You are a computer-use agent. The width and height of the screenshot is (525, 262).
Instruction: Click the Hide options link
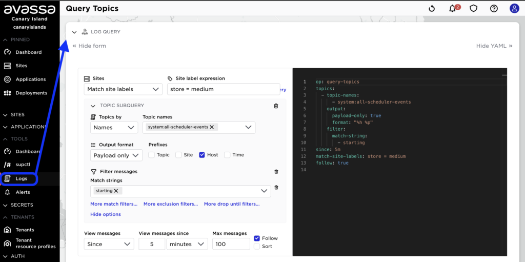[106, 214]
